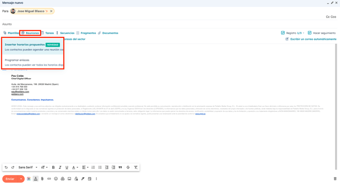Open the calendar scheduling icon next to pen
340x186 pixels.
(x=89, y=179)
